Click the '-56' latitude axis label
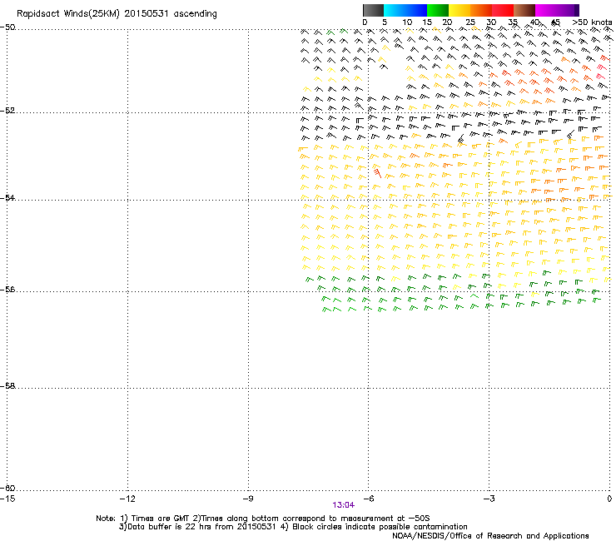This screenshot has width=616, height=541. (x=7, y=289)
